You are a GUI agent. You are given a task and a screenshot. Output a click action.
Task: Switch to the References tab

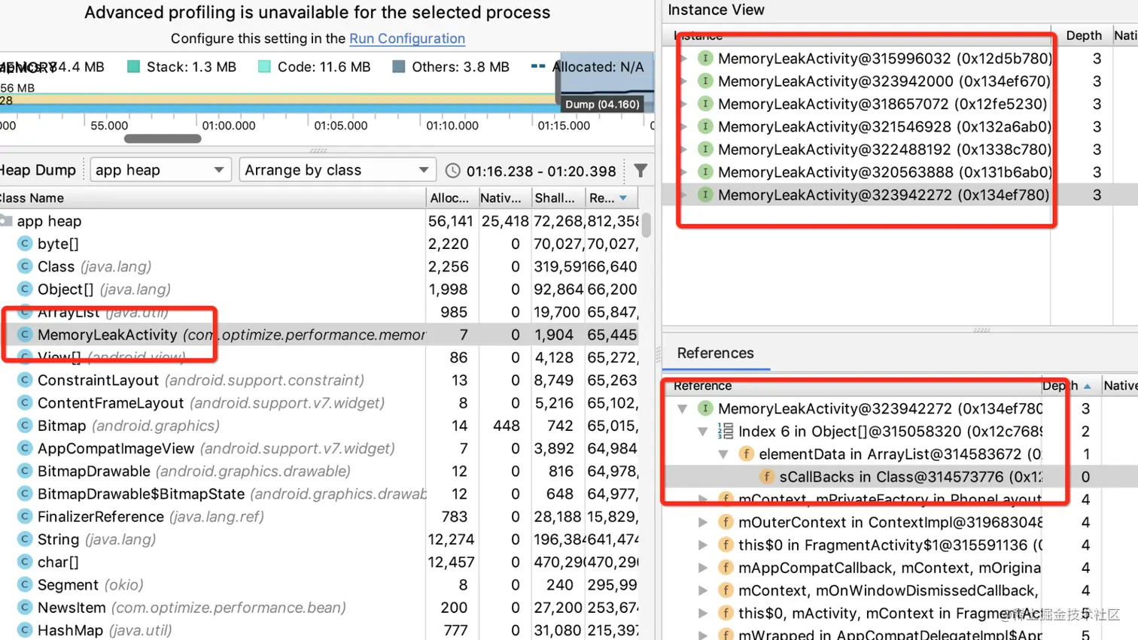point(716,353)
